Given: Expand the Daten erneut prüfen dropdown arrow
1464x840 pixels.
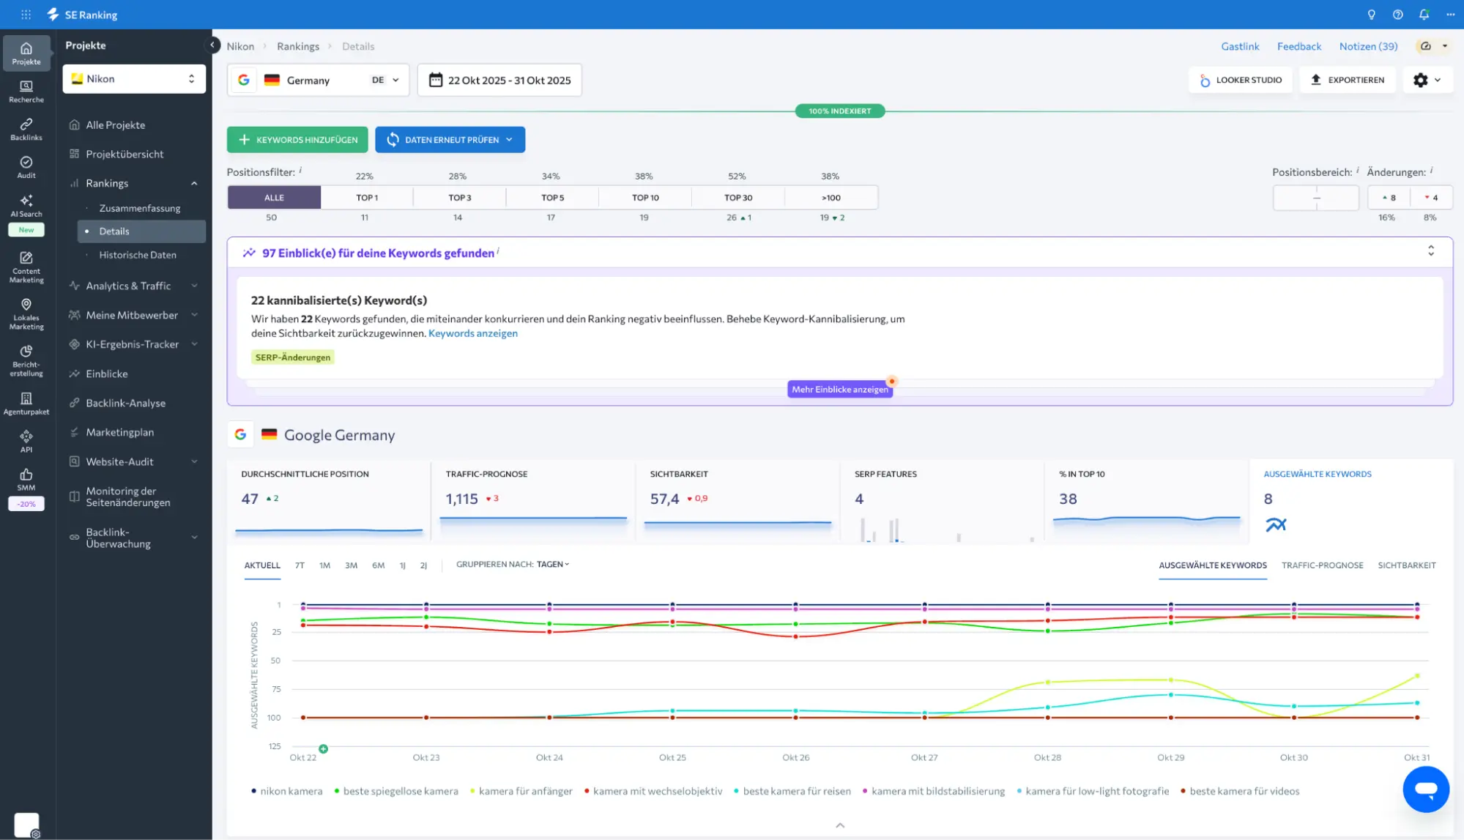Looking at the screenshot, I should coord(510,139).
